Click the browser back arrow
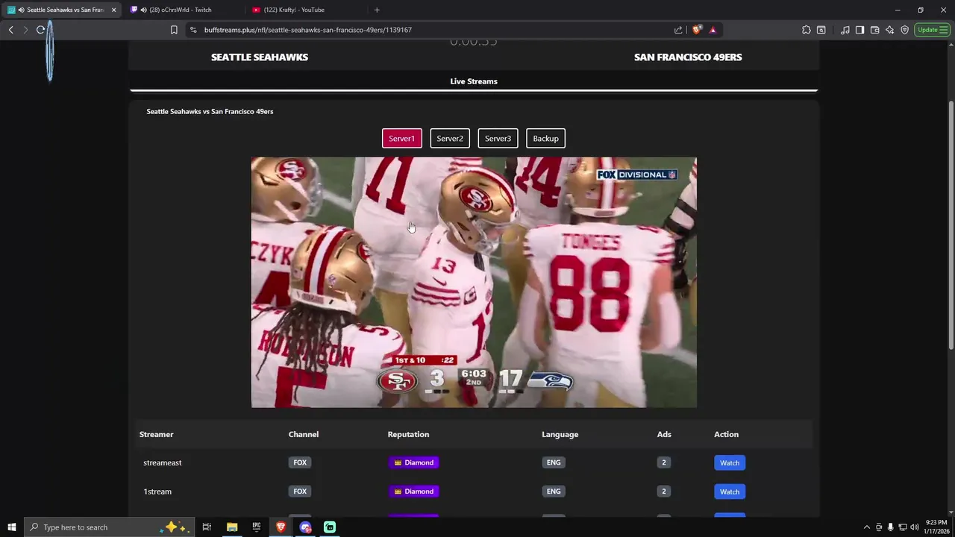The height and width of the screenshot is (537, 955). pyautogui.click(x=10, y=30)
